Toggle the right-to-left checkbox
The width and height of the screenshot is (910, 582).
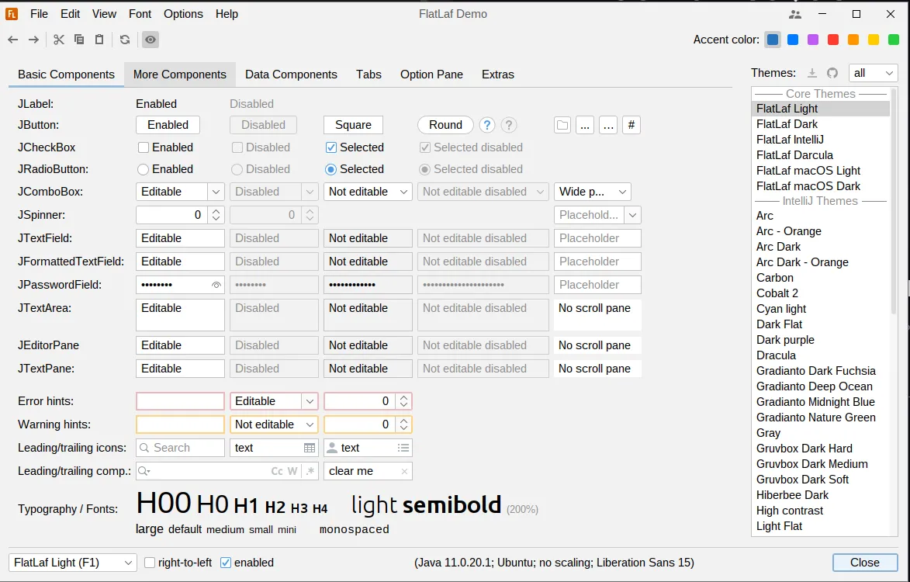click(x=150, y=563)
